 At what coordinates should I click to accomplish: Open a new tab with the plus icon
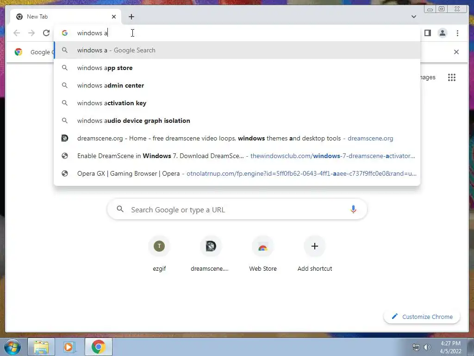pyautogui.click(x=131, y=17)
